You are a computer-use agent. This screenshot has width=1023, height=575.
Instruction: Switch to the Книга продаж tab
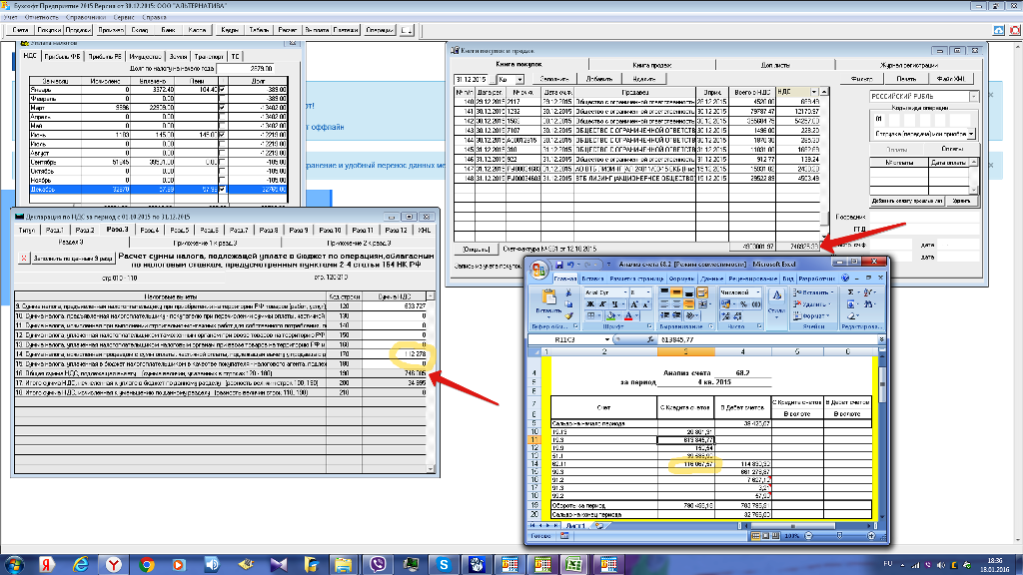653,64
